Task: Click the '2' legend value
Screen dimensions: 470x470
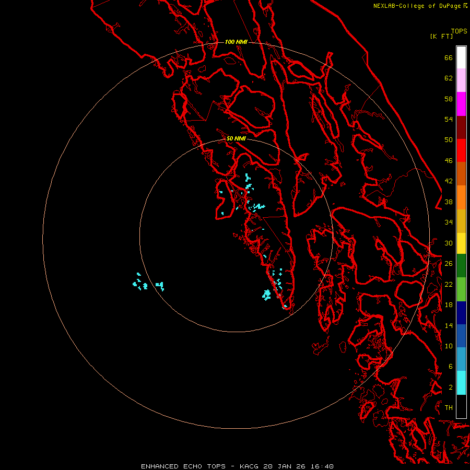Action: click(451, 387)
